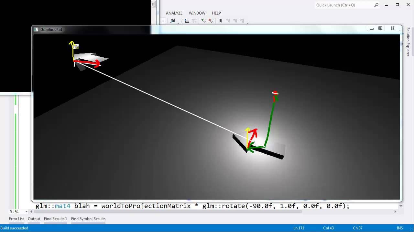Switch to the Error List tab

pos(16,219)
